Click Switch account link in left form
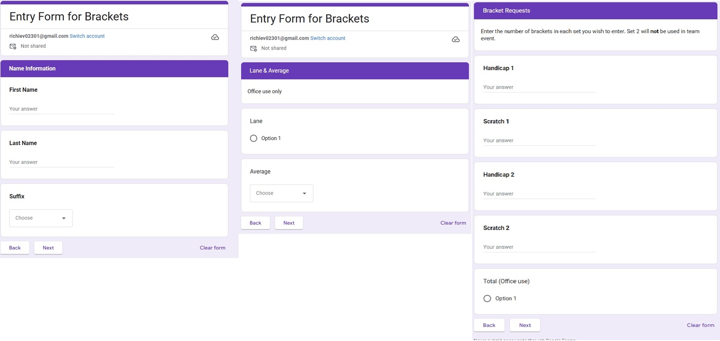Screen dimensions: 720x341 tap(87, 36)
